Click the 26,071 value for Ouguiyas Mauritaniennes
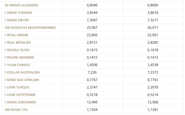 [x=152, y=28]
